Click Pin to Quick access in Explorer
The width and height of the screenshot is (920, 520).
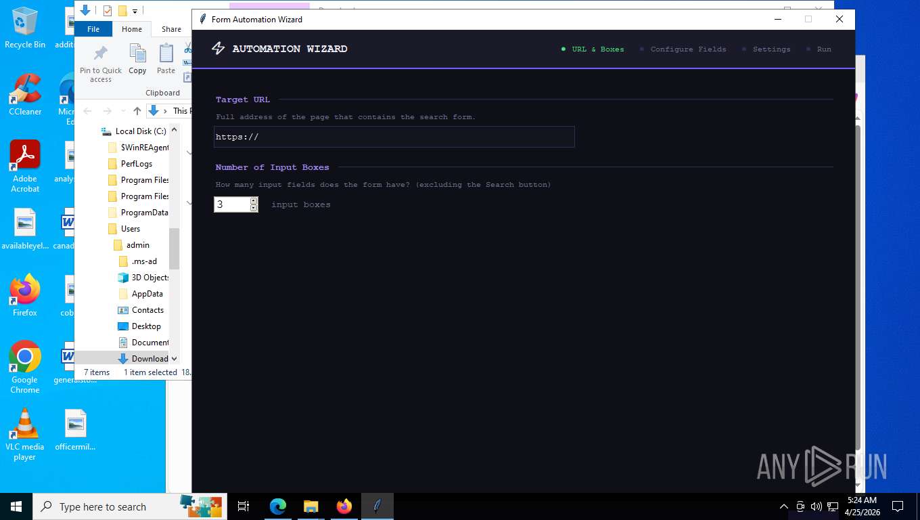(x=101, y=64)
